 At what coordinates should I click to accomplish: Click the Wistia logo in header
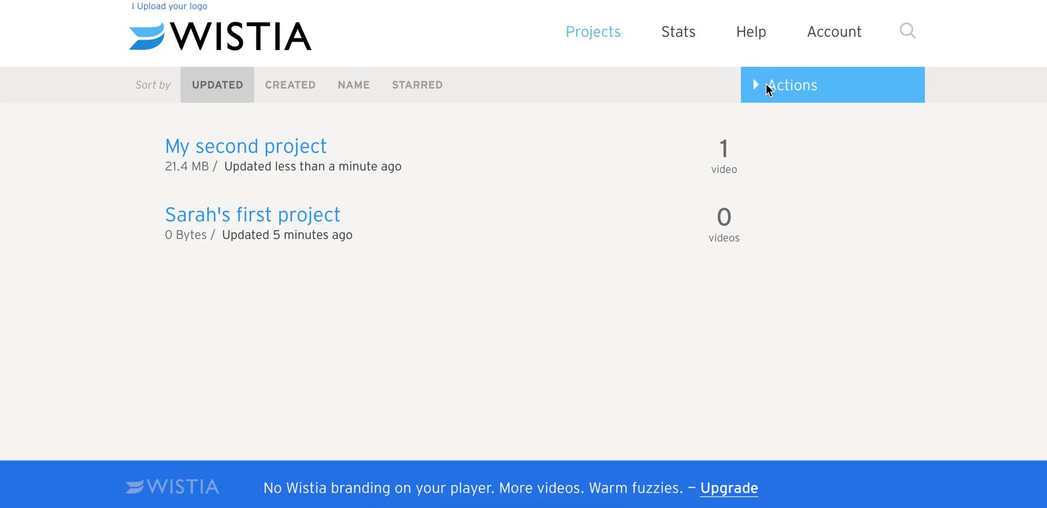tap(220, 36)
